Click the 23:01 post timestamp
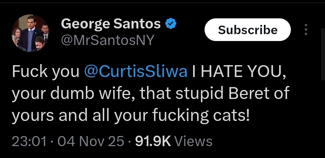 point(29,141)
